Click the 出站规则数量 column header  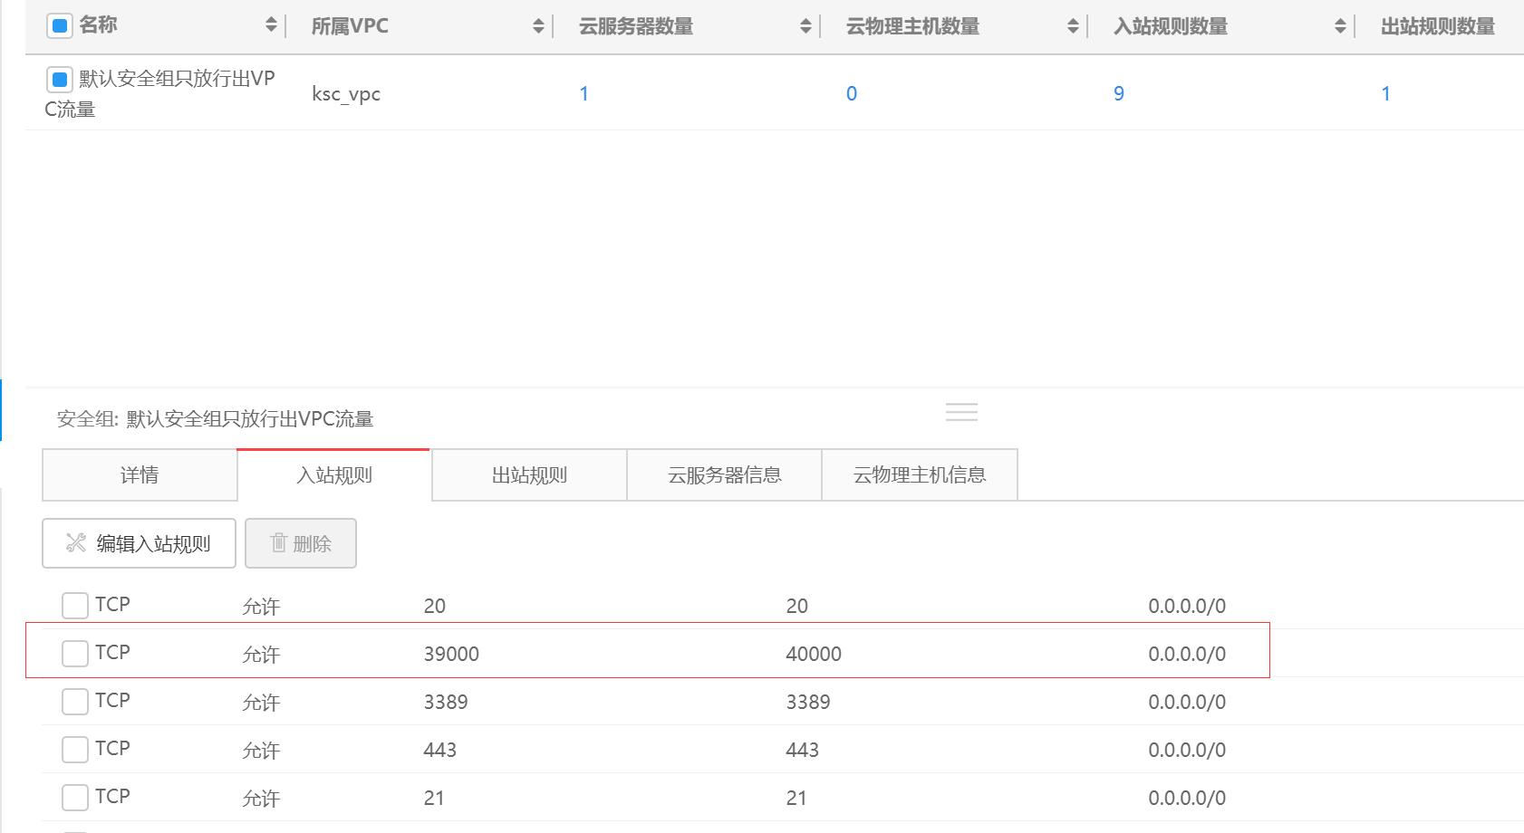tap(1438, 26)
